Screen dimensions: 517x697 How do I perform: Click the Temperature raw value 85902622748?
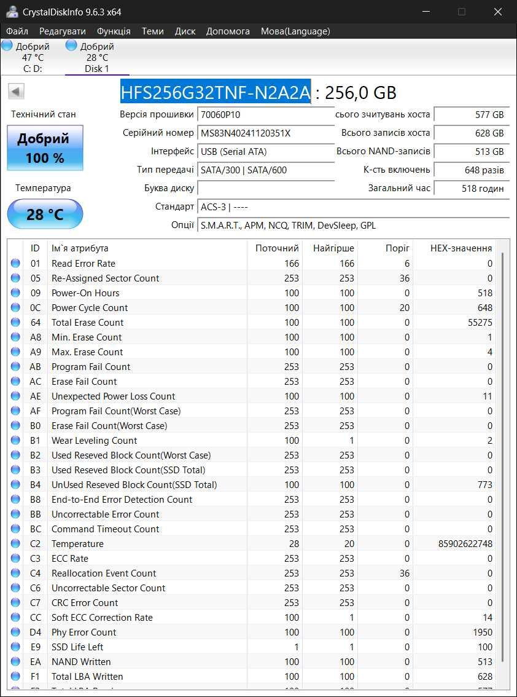[465, 543]
